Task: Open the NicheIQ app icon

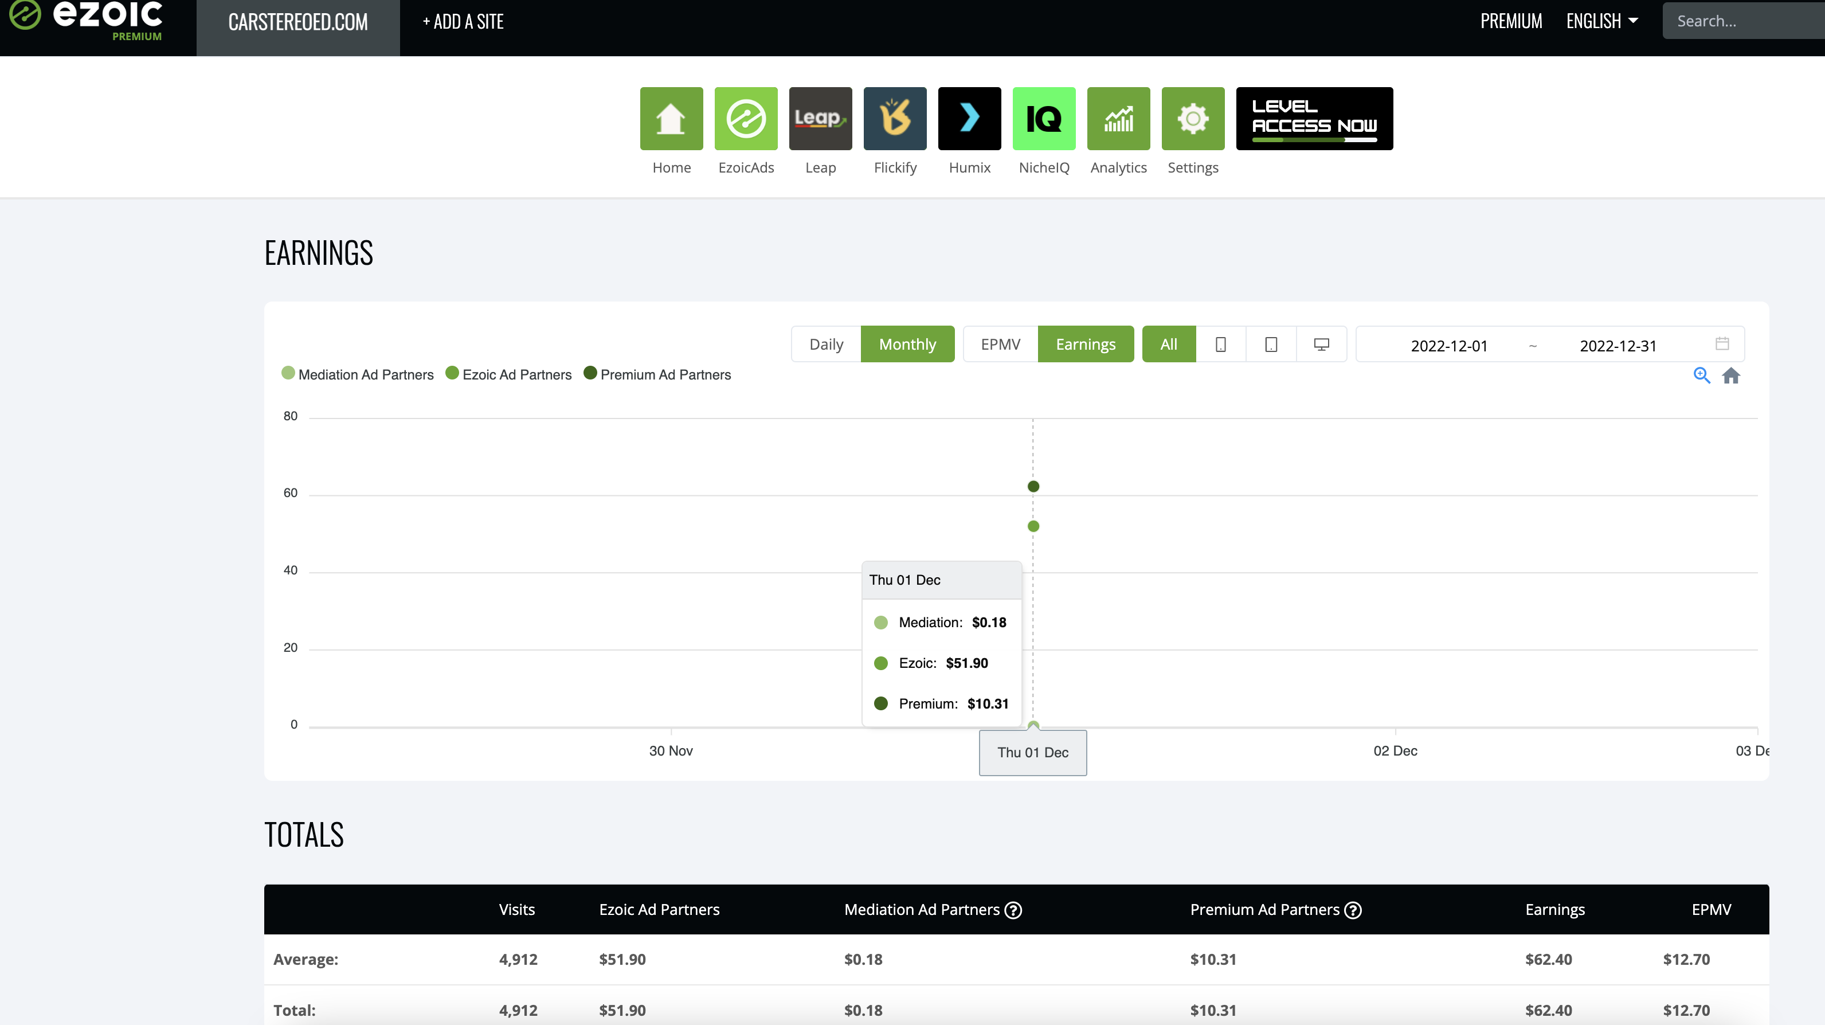Action: [x=1044, y=118]
